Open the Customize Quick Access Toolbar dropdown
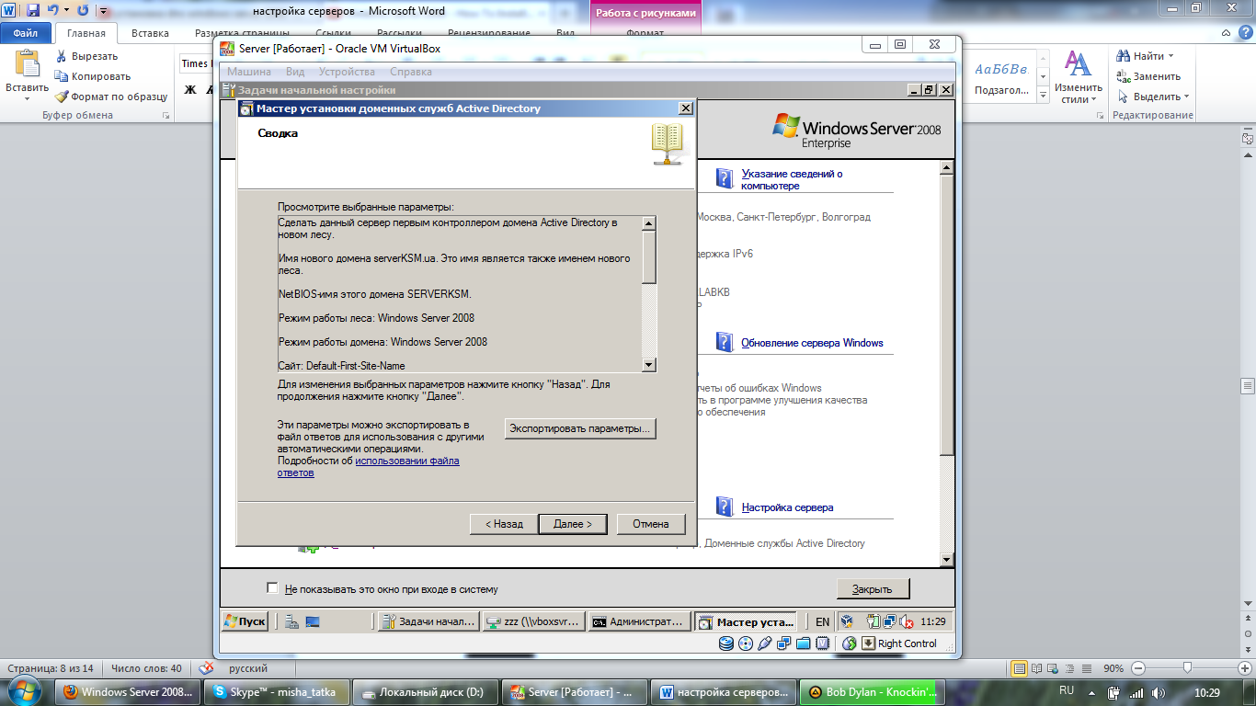This screenshot has height=706, width=1256. [x=103, y=12]
